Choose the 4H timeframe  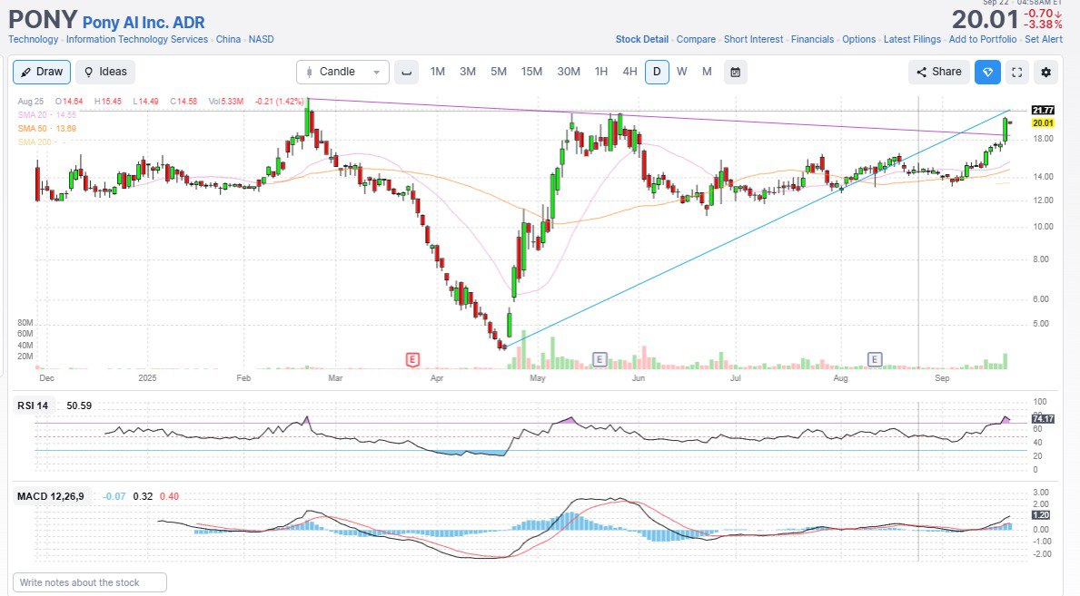point(629,72)
